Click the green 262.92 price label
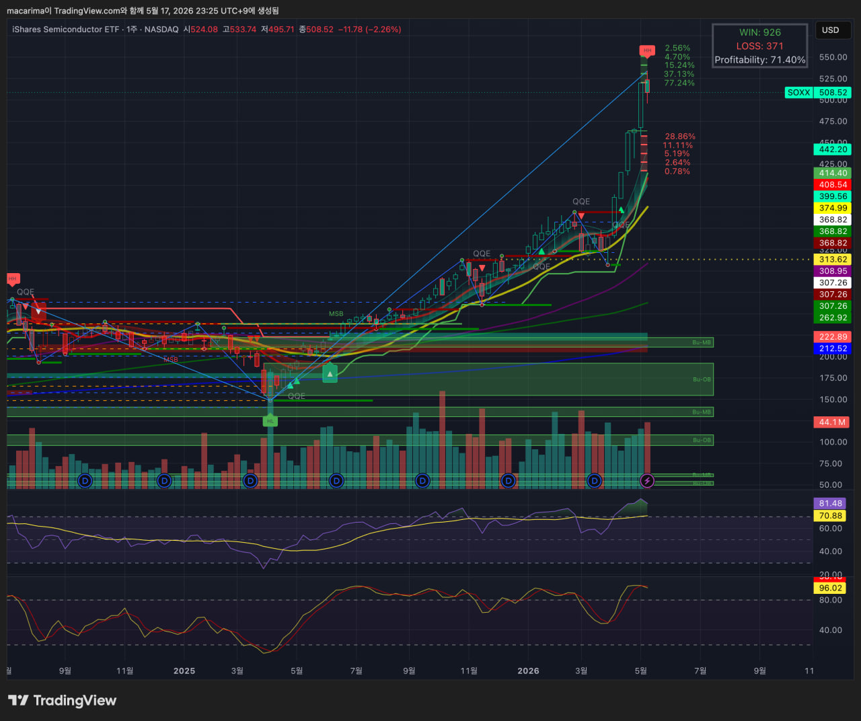The width and height of the screenshot is (861, 721). [x=833, y=318]
